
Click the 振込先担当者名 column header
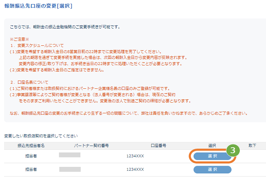tap(31, 146)
